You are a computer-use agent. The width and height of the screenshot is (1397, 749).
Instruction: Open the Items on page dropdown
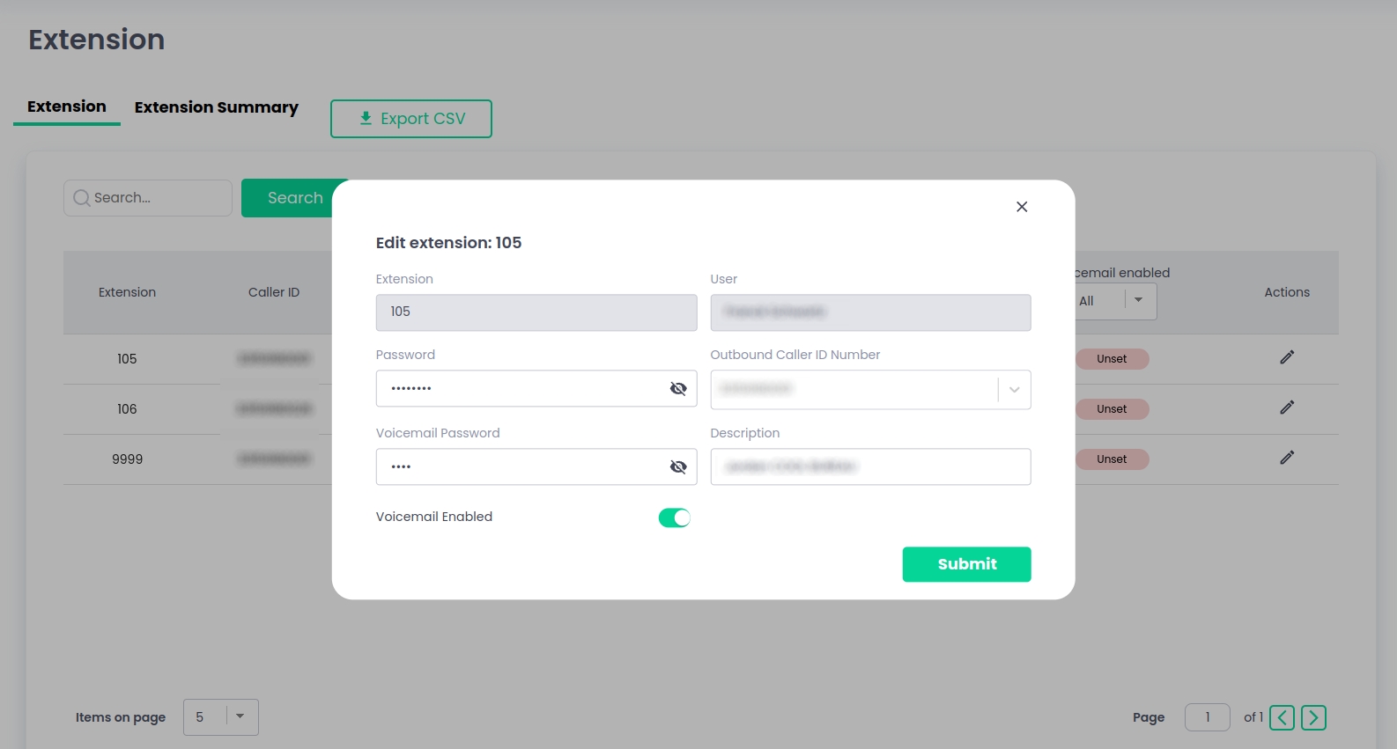click(x=240, y=716)
